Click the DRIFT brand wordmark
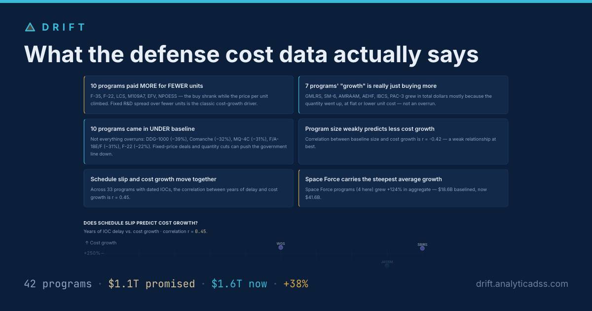This screenshot has width=592, height=311. [64, 27]
